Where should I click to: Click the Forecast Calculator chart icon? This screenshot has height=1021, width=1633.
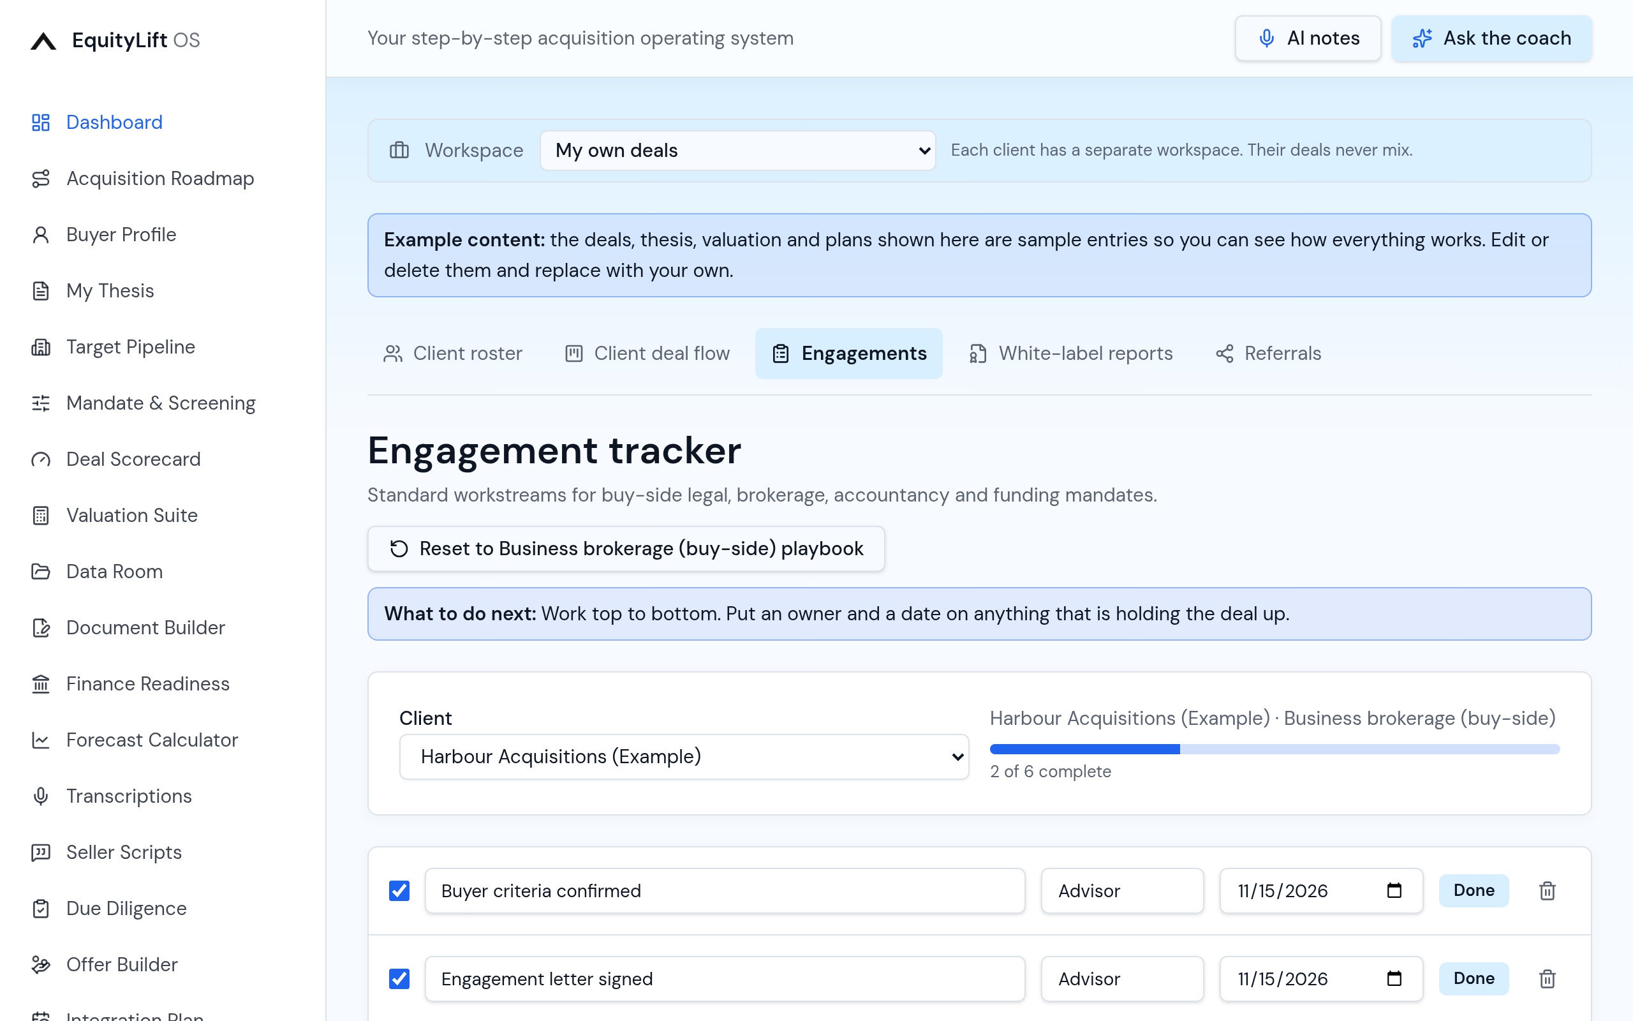click(x=41, y=740)
